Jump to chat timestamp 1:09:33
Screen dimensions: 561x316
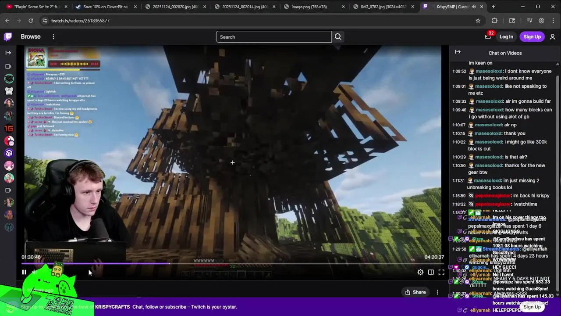pyautogui.click(x=459, y=101)
